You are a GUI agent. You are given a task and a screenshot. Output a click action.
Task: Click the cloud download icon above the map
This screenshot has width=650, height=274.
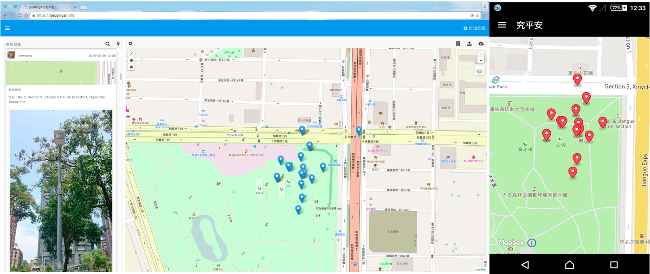(481, 44)
